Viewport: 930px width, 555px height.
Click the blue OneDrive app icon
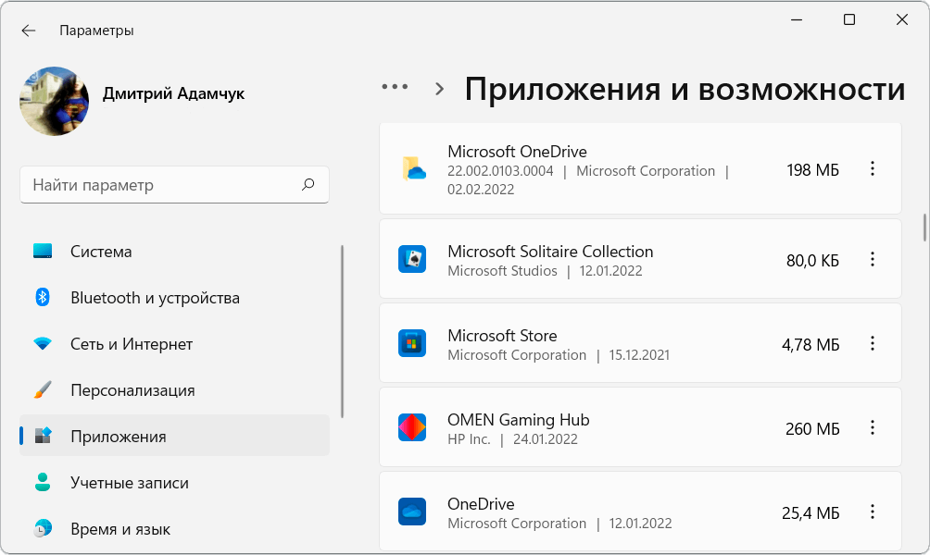(x=412, y=512)
